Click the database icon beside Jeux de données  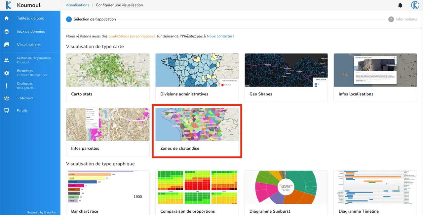[7, 32]
